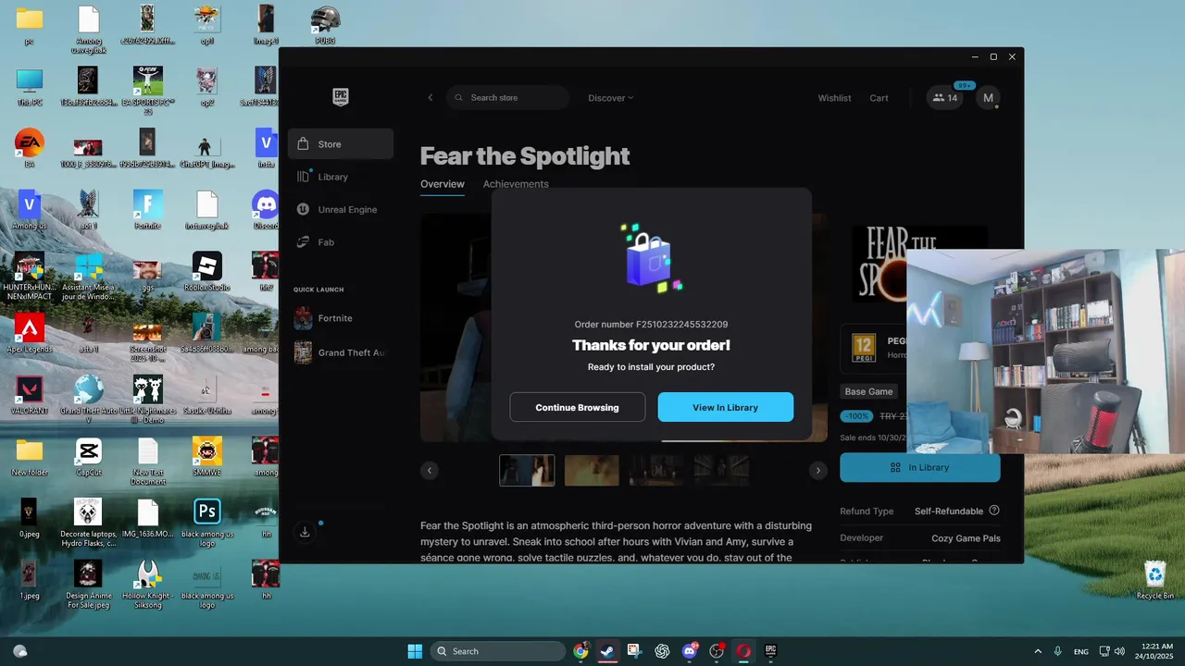This screenshot has width=1185, height=666.
Task: Select the Recycle Bin desktop icon
Action: point(1154,580)
